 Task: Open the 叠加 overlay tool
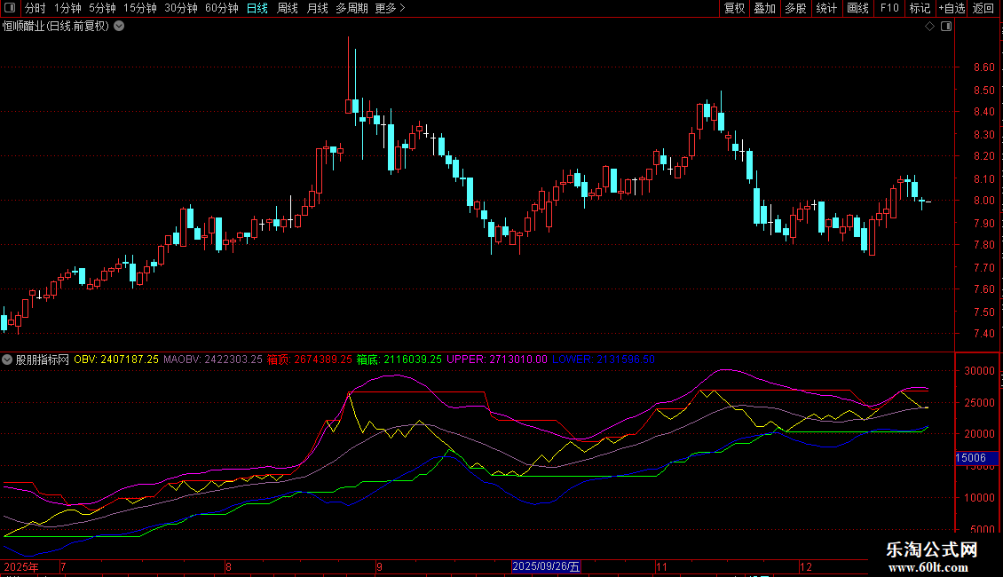[x=764, y=8]
